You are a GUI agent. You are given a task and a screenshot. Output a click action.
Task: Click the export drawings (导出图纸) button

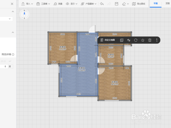click(139, 4)
